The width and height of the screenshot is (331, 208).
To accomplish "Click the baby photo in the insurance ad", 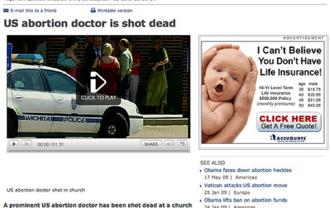I will pyautogui.click(x=229, y=93).
